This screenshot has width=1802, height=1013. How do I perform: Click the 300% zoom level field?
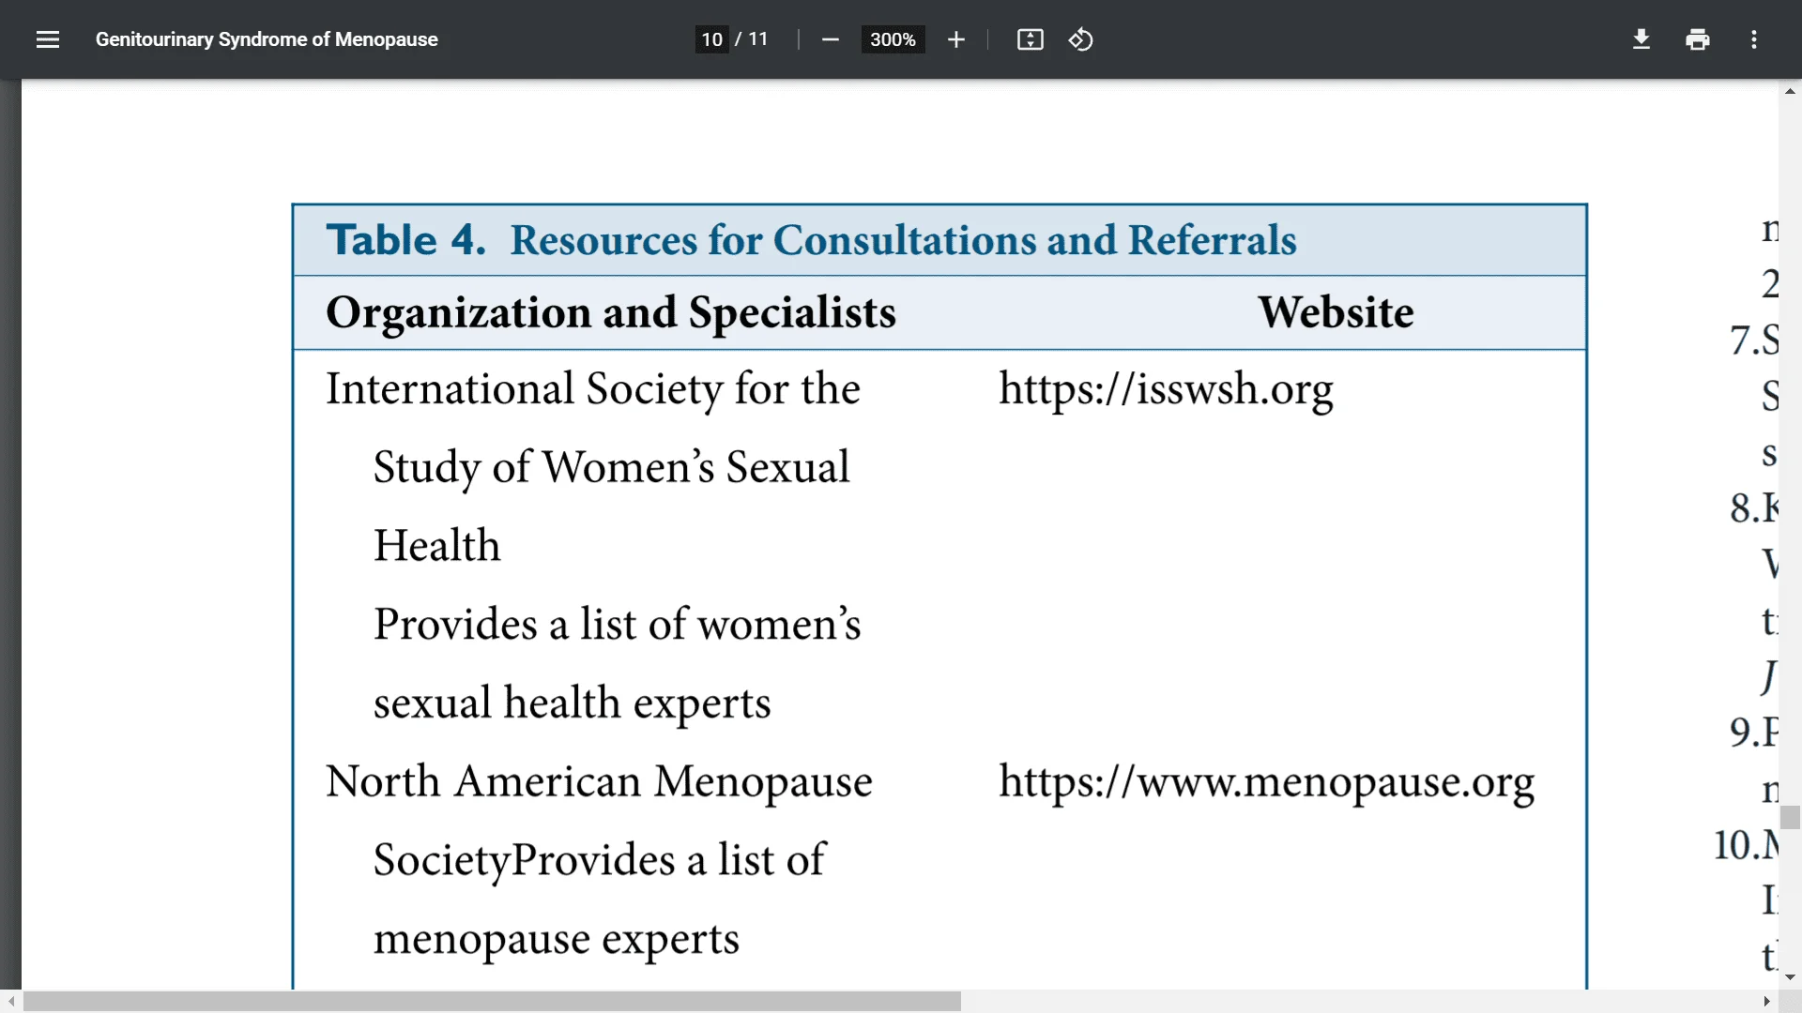point(893,39)
